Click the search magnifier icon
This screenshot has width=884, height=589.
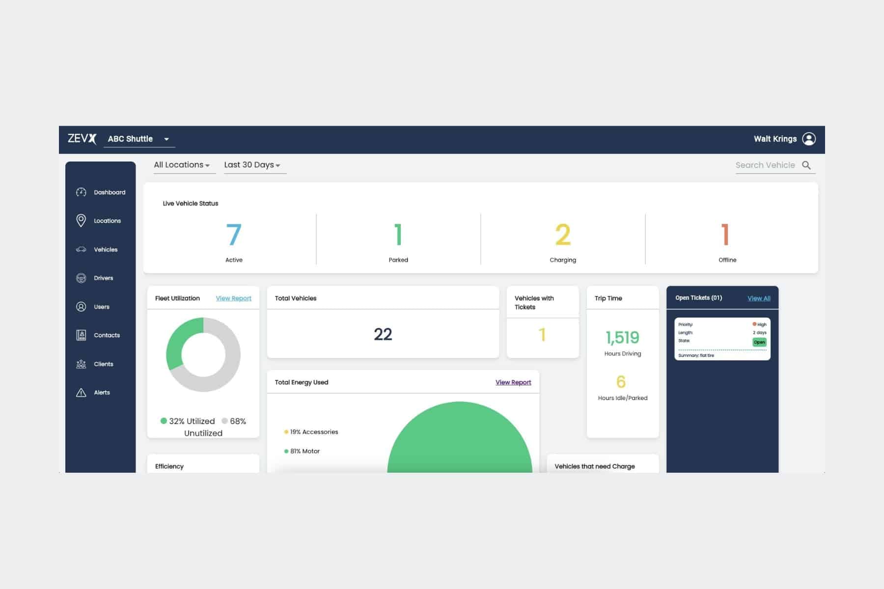tap(806, 165)
